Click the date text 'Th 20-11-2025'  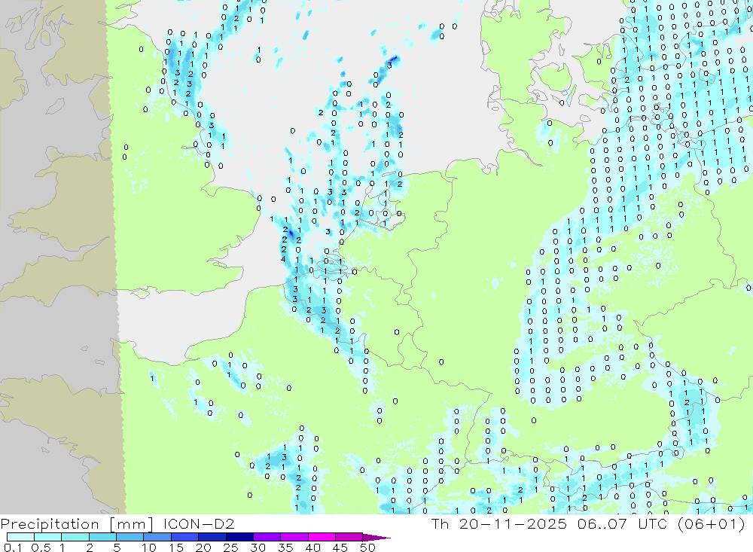click(x=499, y=523)
